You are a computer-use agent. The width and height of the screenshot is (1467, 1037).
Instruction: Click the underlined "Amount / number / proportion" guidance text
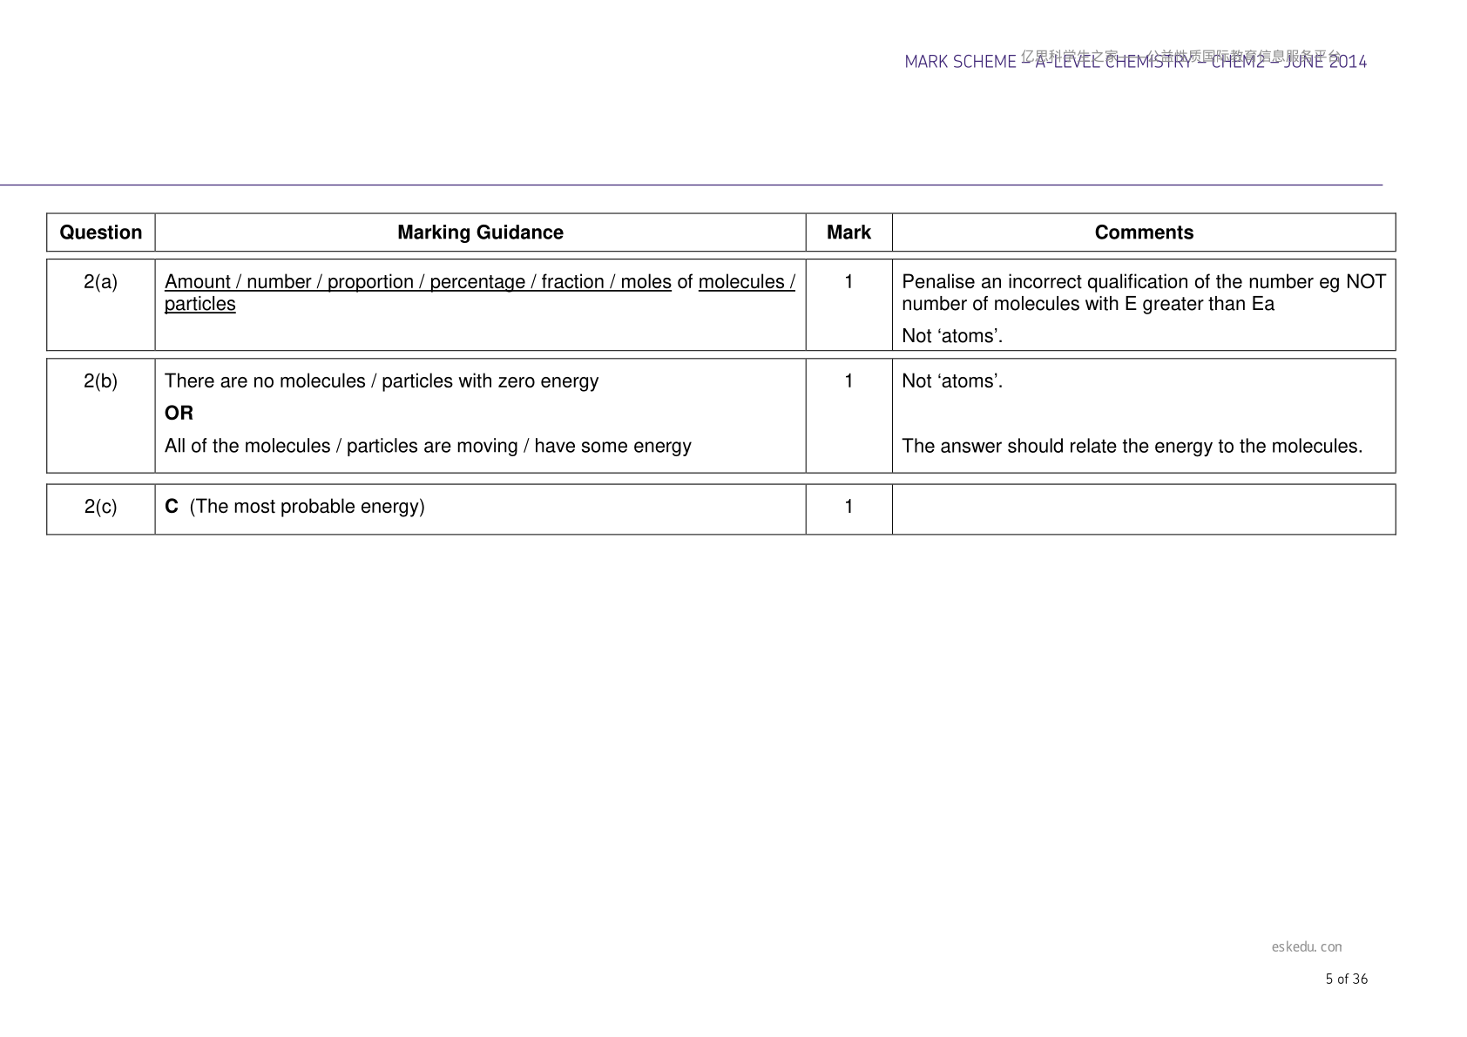tap(480, 293)
